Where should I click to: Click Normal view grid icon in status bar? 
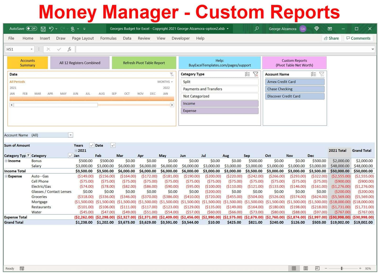click(294, 268)
